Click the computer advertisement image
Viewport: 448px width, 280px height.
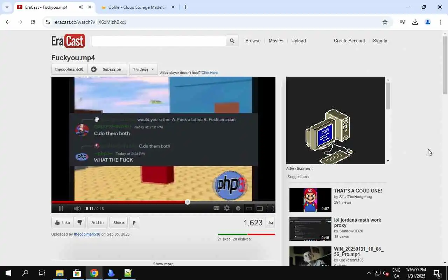point(335,120)
